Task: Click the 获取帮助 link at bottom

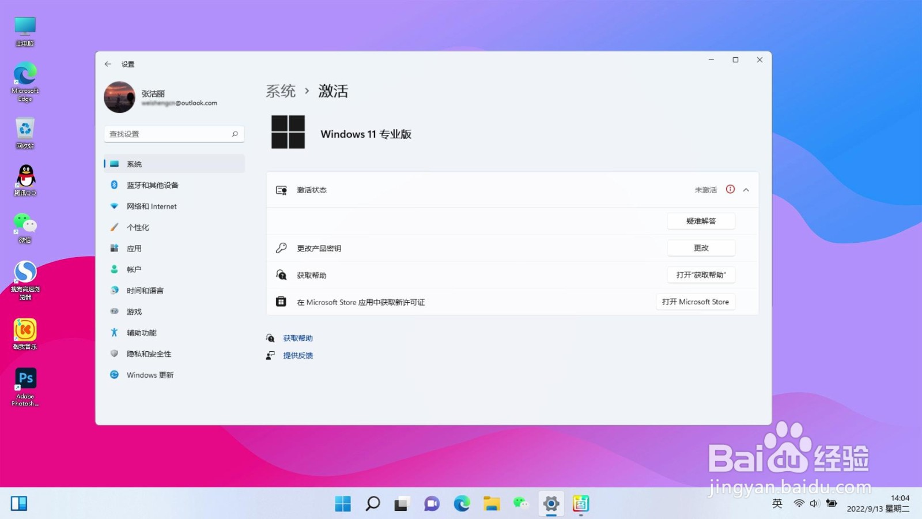Action: [x=298, y=338]
